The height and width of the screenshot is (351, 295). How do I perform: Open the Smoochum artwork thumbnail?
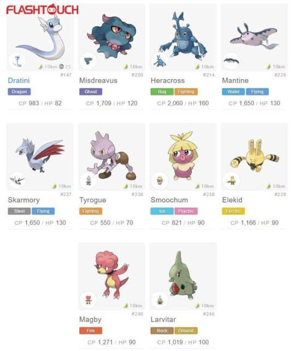[183, 157]
